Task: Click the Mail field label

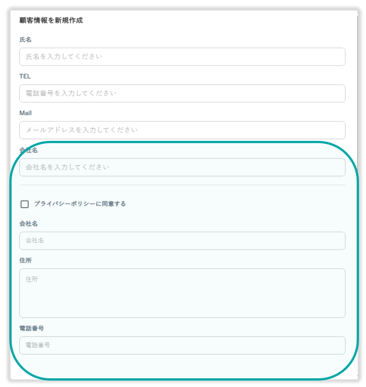Action: pos(26,113)
